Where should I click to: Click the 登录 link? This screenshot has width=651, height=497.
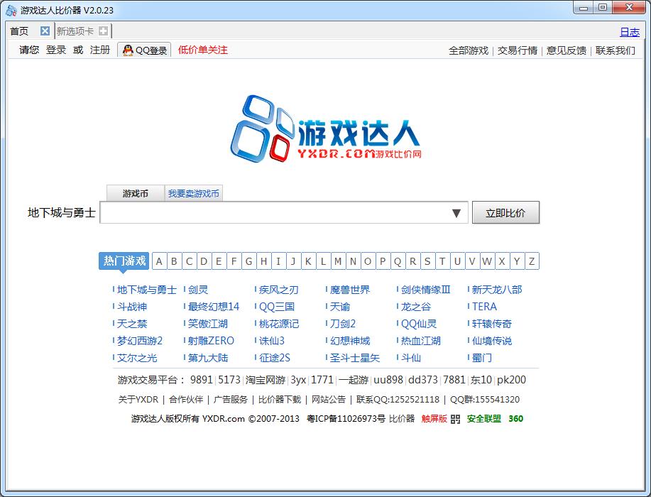pyautogui.click(x=55, y=50)
